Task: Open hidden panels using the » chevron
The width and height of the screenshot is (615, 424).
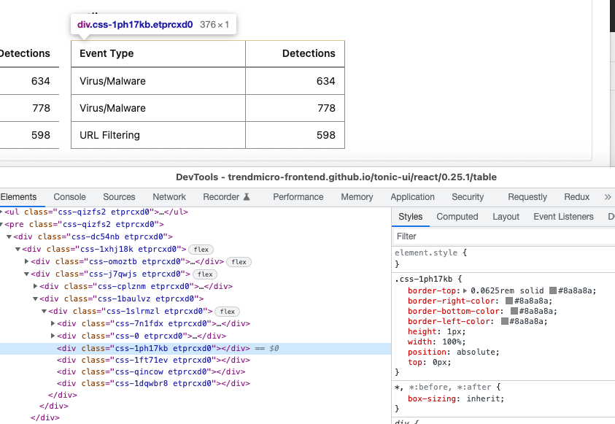Action: (606, 196)
